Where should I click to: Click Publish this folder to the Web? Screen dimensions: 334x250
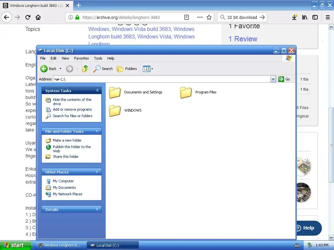[72, 149]
